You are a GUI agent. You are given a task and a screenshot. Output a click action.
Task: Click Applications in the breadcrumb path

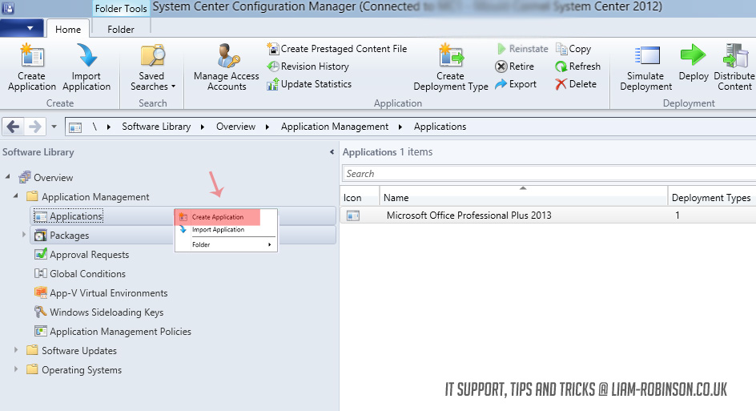pyautogui.click(x=440, y=127)
